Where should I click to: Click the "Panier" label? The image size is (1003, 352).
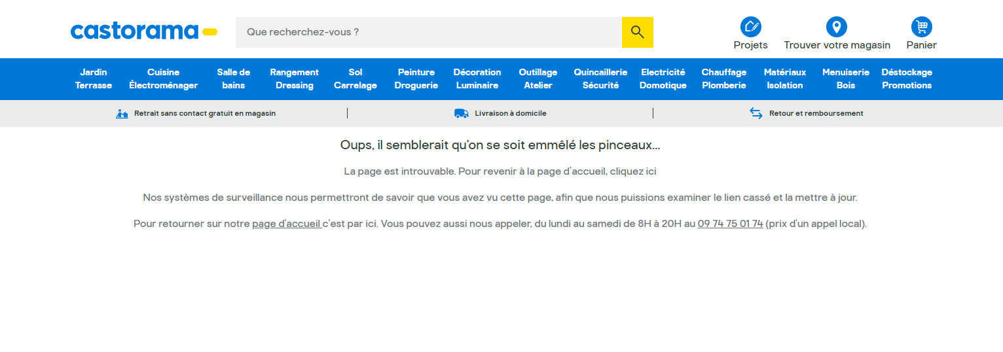click(922, 45)
